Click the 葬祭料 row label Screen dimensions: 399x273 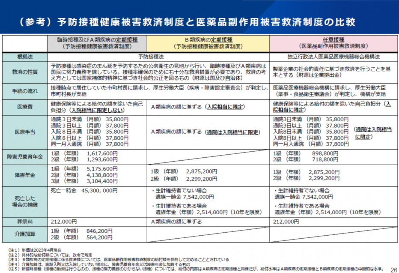coord(25,222)
